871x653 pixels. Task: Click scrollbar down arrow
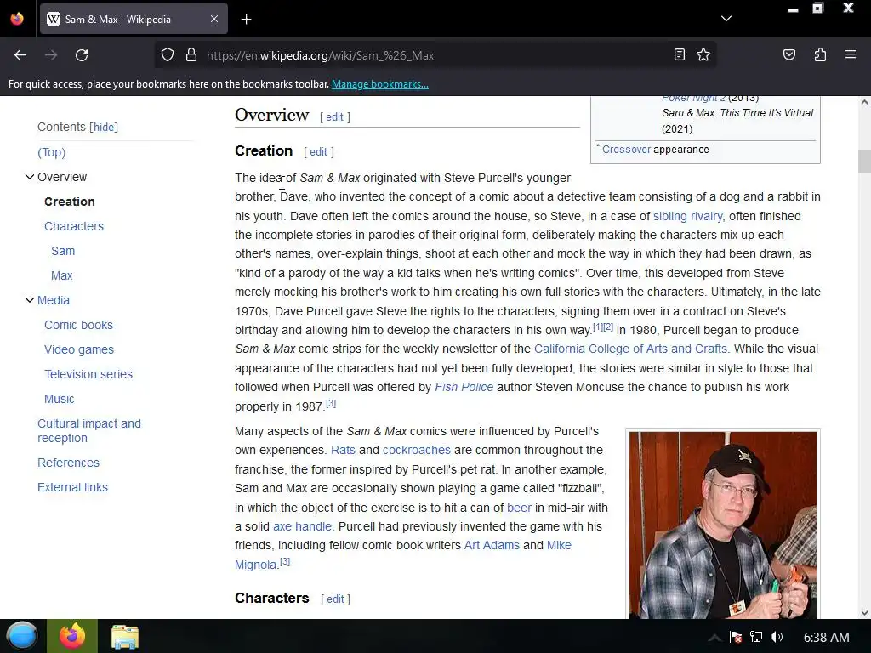click(x=864, y=612)
